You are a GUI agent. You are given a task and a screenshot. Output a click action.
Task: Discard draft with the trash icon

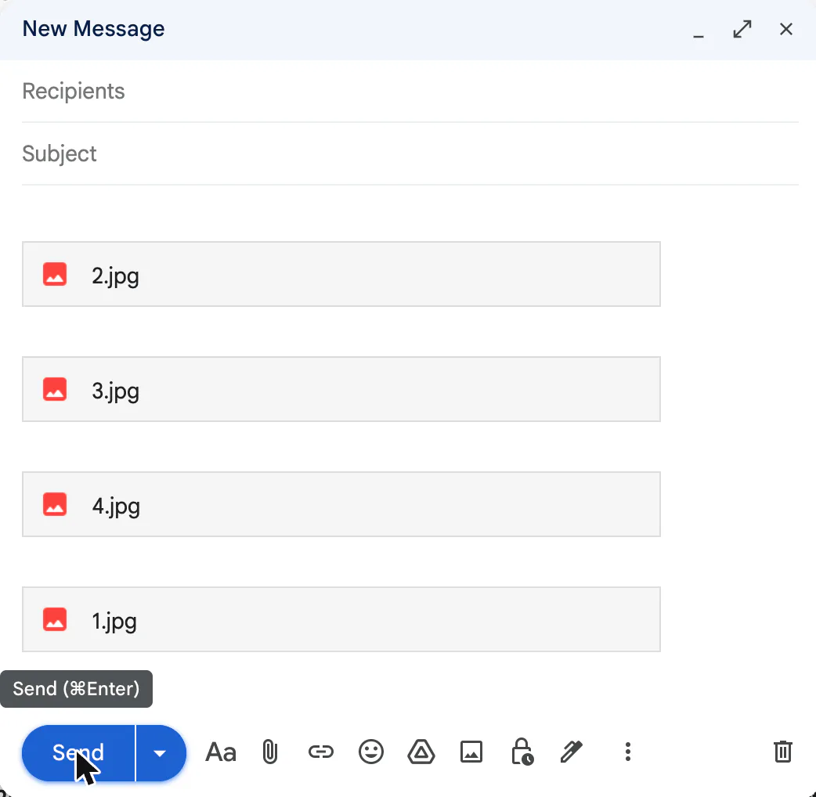point(782,752)
